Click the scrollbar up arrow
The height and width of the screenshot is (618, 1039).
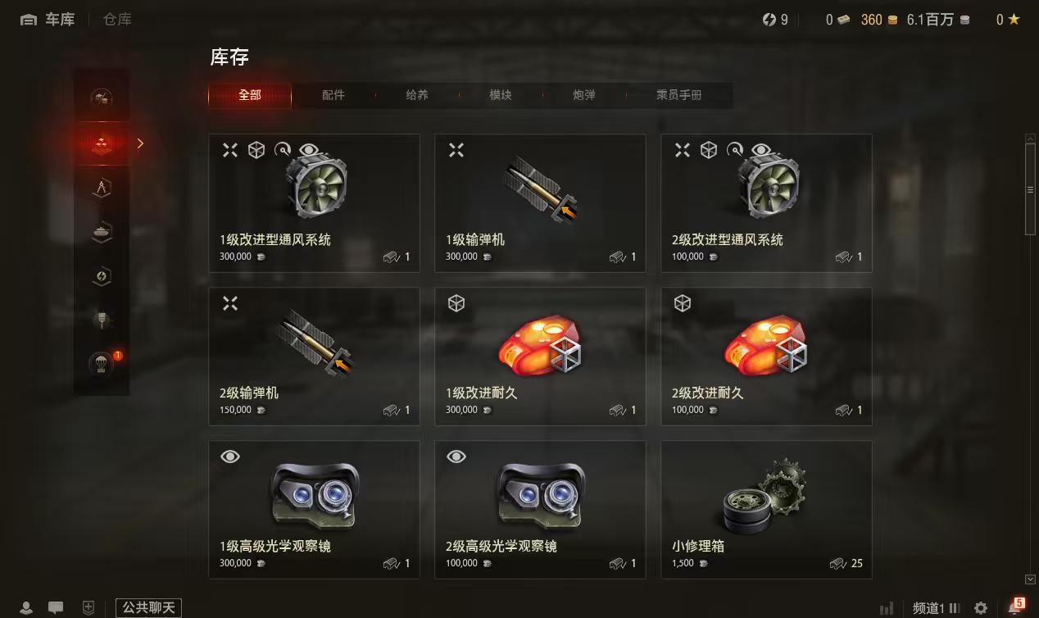pos(1031,139)
